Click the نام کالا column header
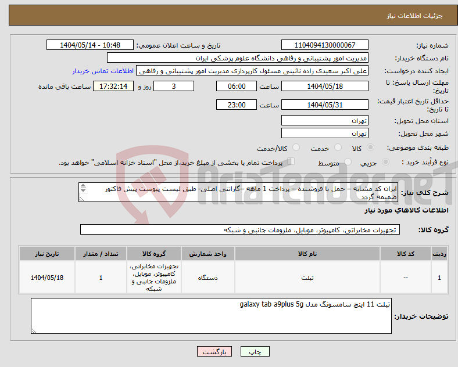This screenshot has height=367, width=458. (307, 254)
